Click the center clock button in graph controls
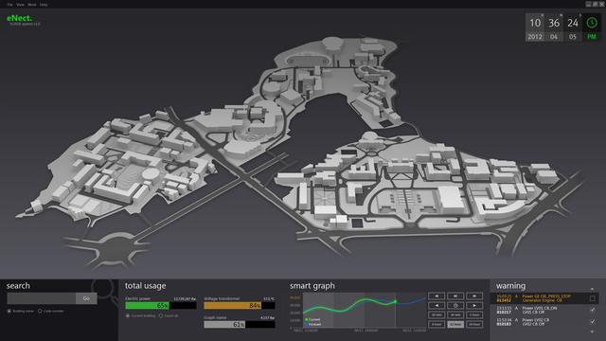This screenshot has width=606, height=341. click(455, 305)
